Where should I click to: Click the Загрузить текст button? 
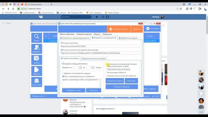pyautogui.click(x=74, y=90)
